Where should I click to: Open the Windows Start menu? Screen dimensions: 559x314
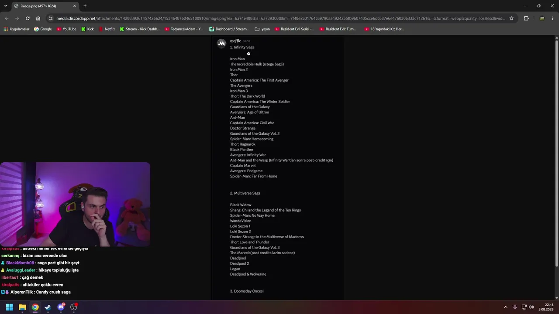point(9,307)
